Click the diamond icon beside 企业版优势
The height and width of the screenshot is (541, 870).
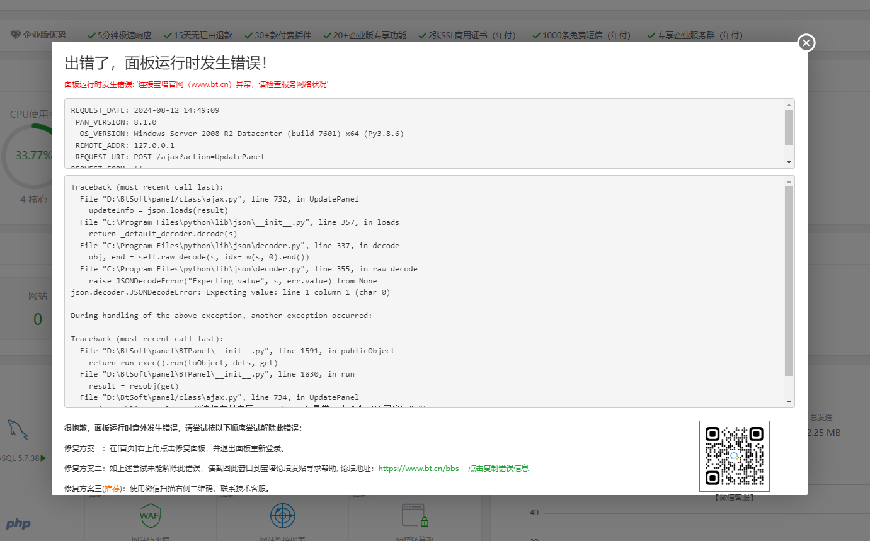(x=16, y=35)
